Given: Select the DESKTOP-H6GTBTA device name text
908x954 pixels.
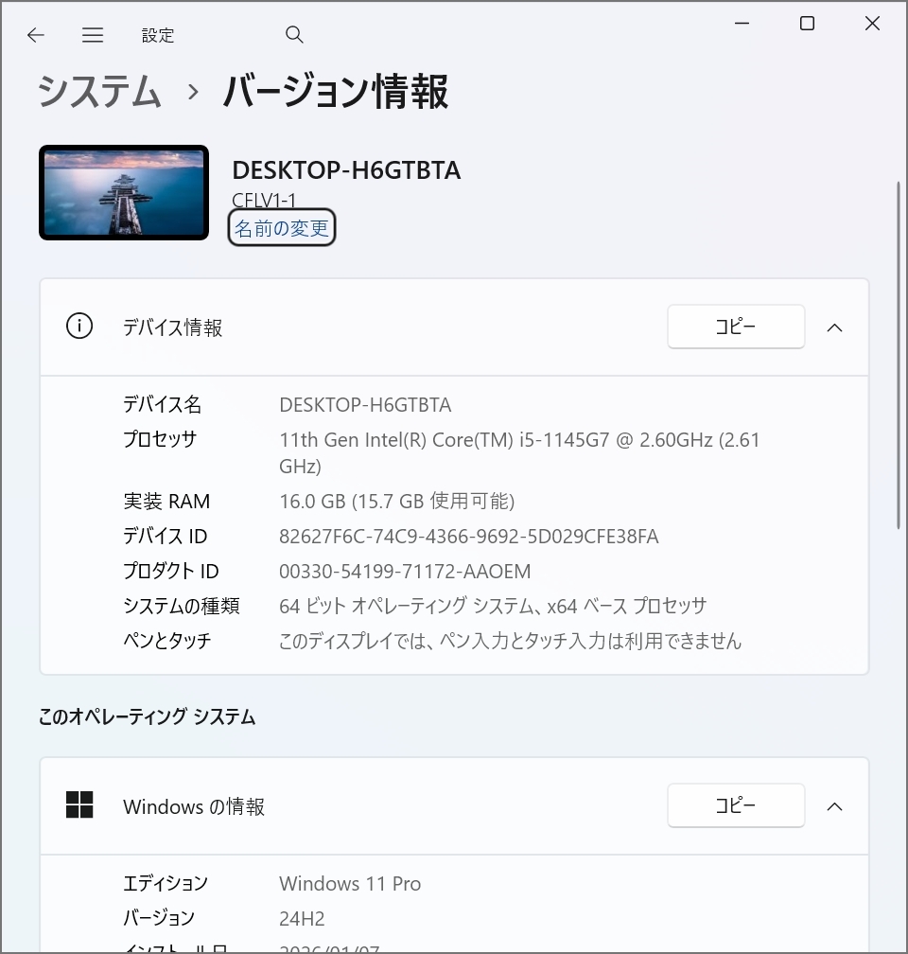Looking at the screenshot, I should click(346, 170).
